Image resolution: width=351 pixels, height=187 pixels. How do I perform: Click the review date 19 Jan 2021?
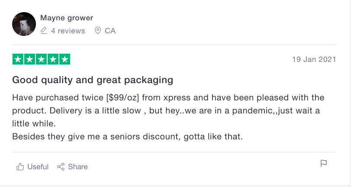pyautogui.click(x=314, y=60)
